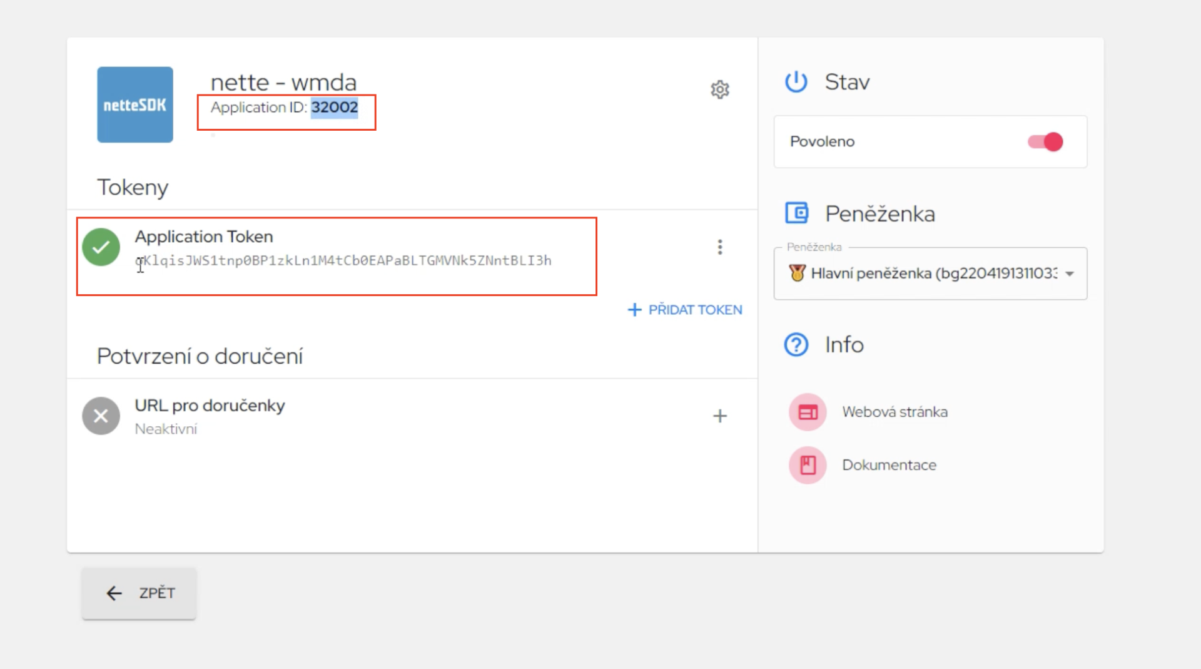Screen dimensions: 1201x669
Task: Click PŘIDAT TOKEN button
Action: pyautogui.click(x=685, y=310)
